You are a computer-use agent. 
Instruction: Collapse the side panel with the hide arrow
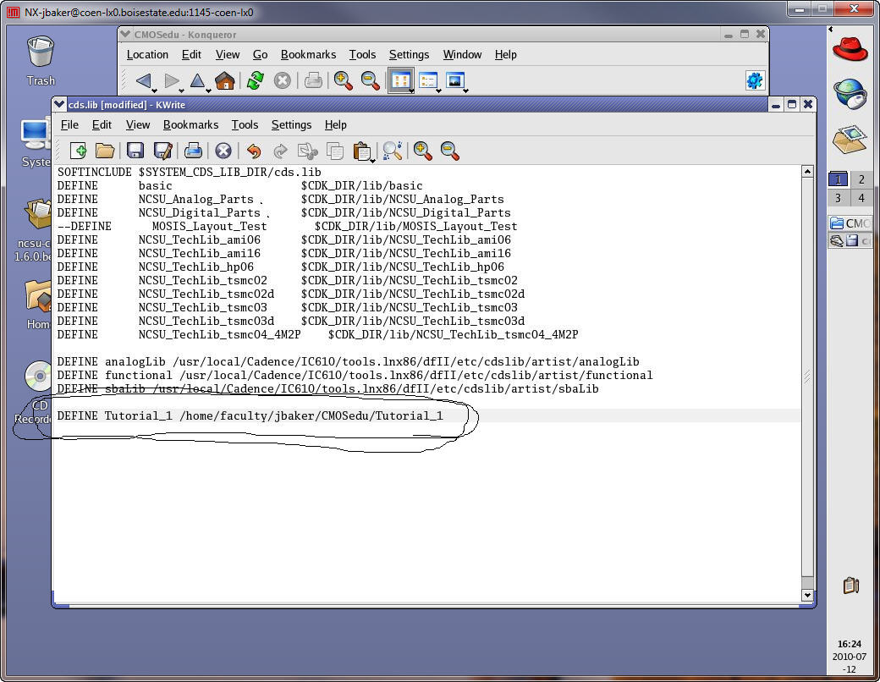[x=831, y=29]
